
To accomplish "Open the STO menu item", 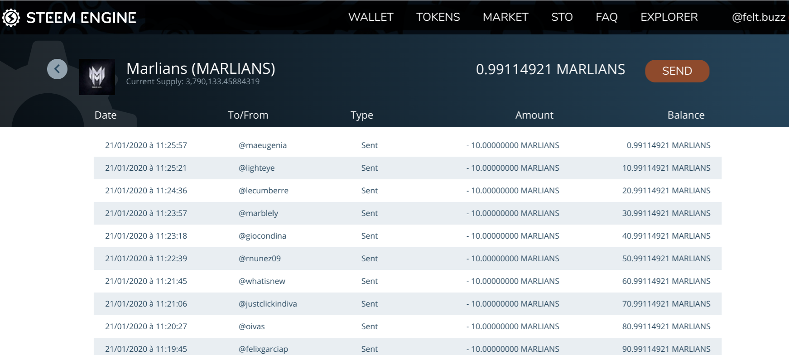I will (562, 17).
